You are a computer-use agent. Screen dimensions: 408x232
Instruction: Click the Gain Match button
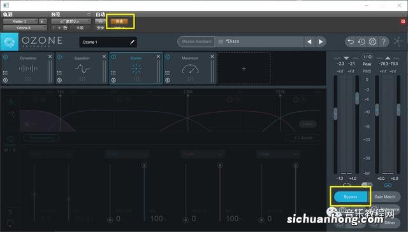[384, 196]
